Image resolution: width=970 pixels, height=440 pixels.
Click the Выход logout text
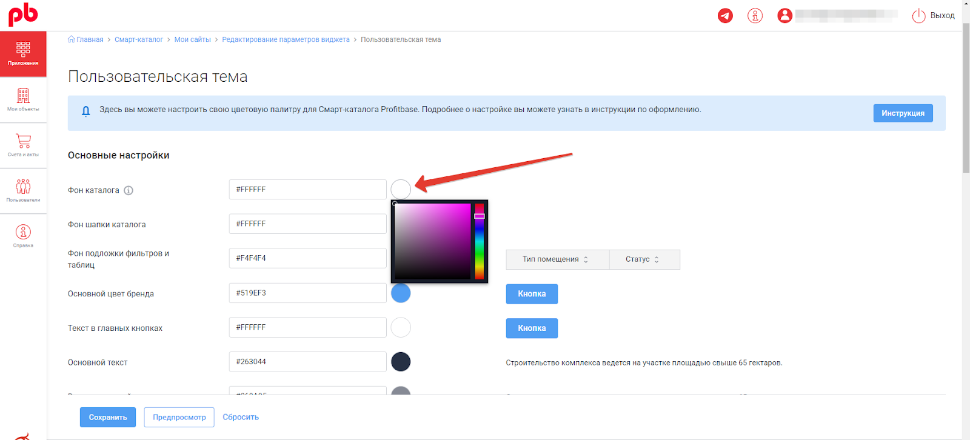point(942,16)
